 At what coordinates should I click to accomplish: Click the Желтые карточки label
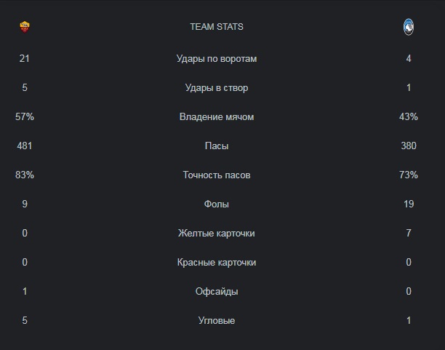click(217, 234)
